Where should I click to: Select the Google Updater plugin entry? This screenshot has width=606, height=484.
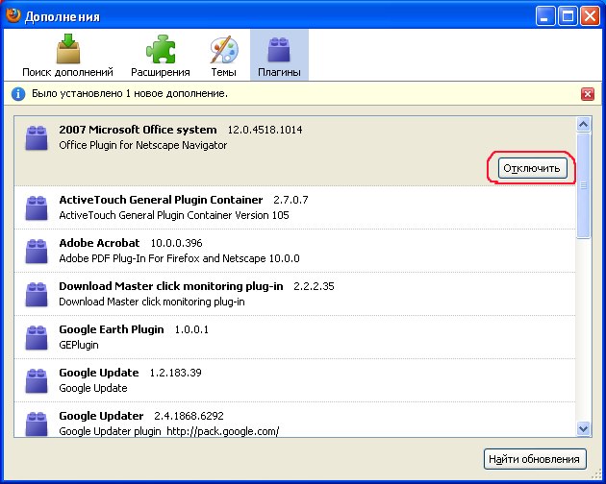289,423
